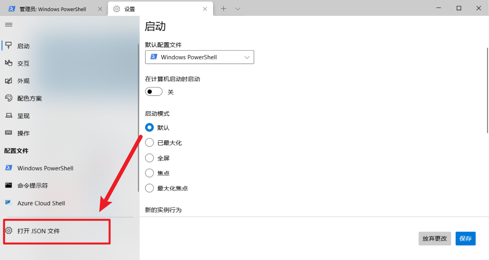Open the hamburger navigation menu

point(8,24)
